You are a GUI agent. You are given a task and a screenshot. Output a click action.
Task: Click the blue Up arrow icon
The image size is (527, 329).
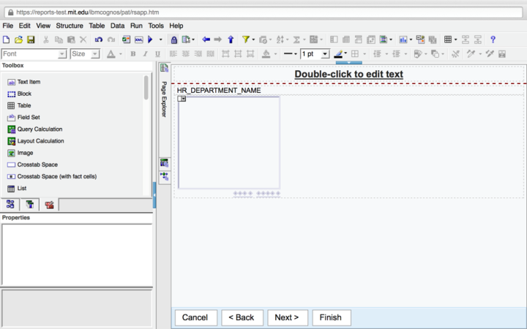pos(231,39)
